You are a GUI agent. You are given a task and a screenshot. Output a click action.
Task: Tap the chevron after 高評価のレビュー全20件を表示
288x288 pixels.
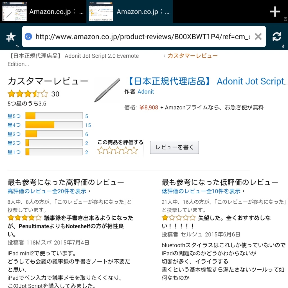tap(89, 191)
